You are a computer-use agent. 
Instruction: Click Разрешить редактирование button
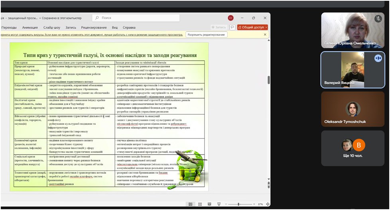click(207, 35)
